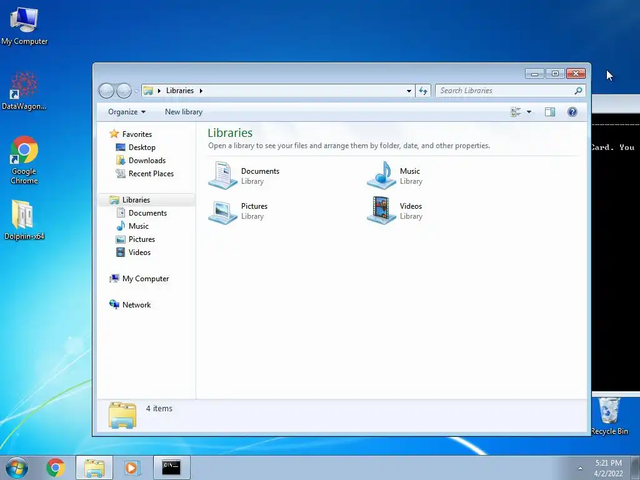Click the Forward navigation button

(124, 91)
